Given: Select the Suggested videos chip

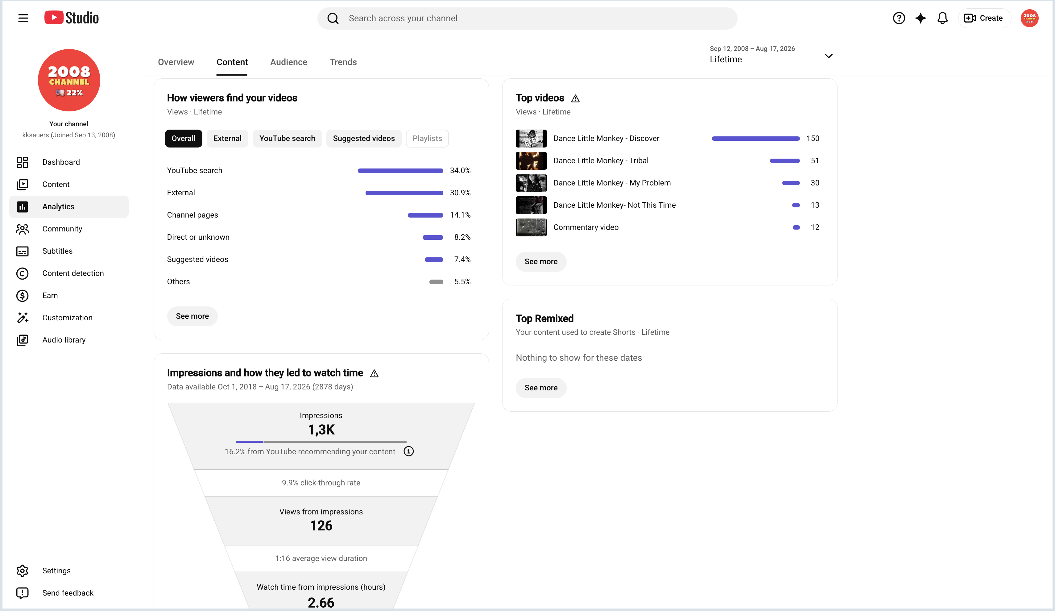Looking at the screenshot, I should [x=364, y=139].
